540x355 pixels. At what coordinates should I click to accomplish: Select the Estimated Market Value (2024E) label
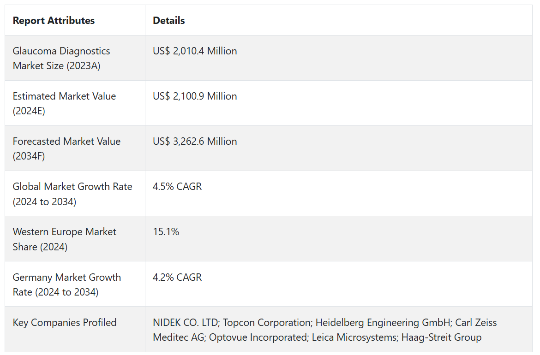pyautogui.click(x=64, y=103)
